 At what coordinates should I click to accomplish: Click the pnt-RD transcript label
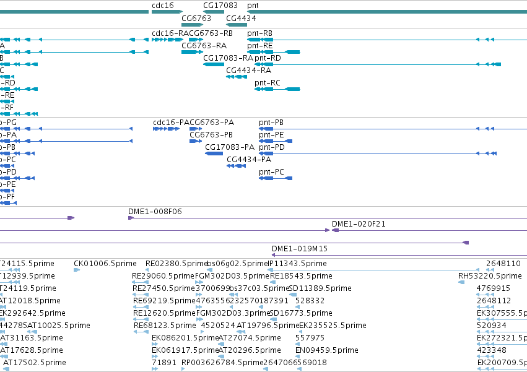coord(268,58)
